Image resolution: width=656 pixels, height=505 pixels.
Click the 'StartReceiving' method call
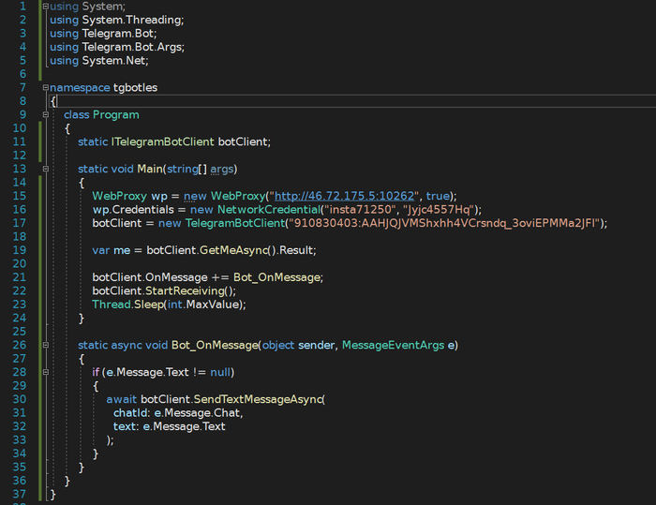click(185, 290)
